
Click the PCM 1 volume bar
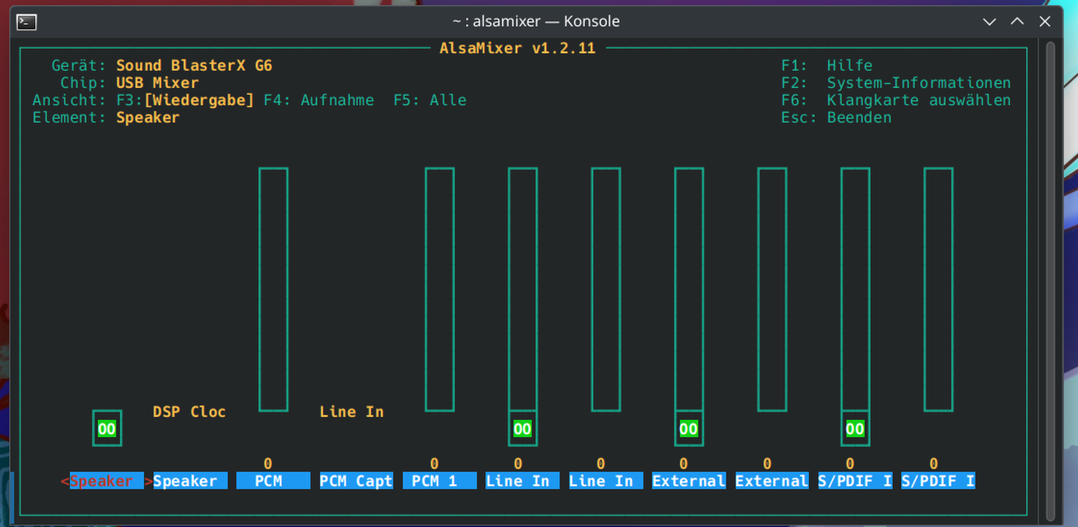[439, 289]
